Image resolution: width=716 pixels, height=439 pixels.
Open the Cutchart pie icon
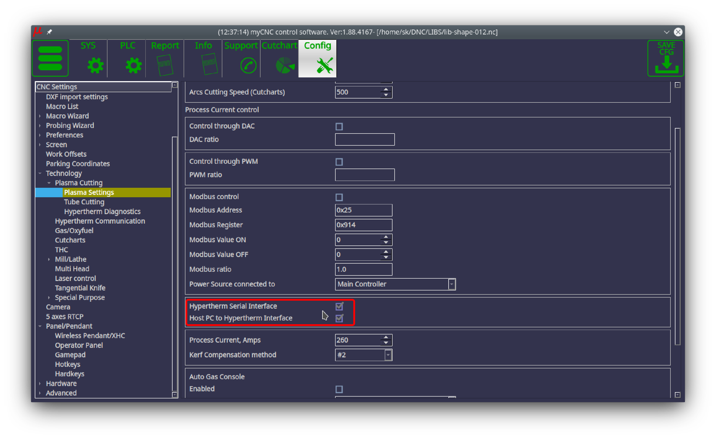(285, 65)
